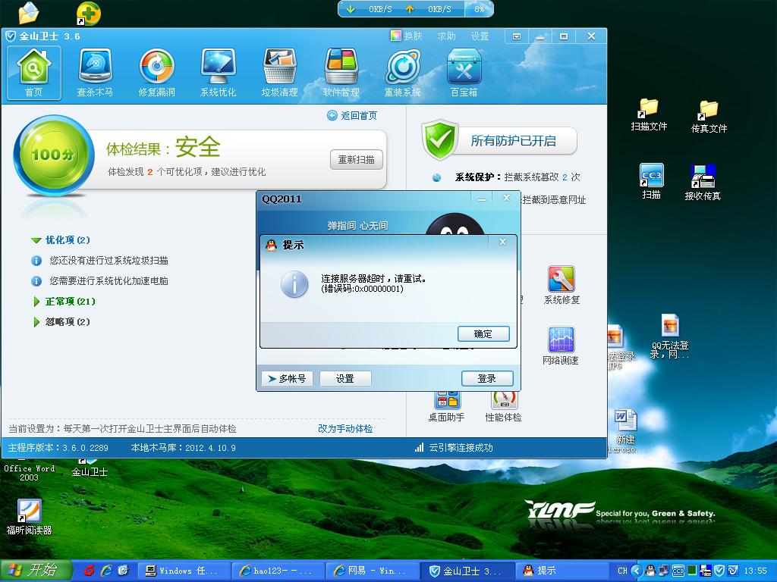Open 福昕阅读器 desktop shortcut
Screen dimensions: 777x582
coord(30,516)
